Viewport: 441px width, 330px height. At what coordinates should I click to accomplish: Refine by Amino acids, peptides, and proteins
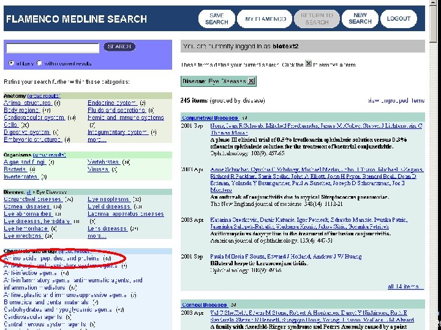click(51, 258)
